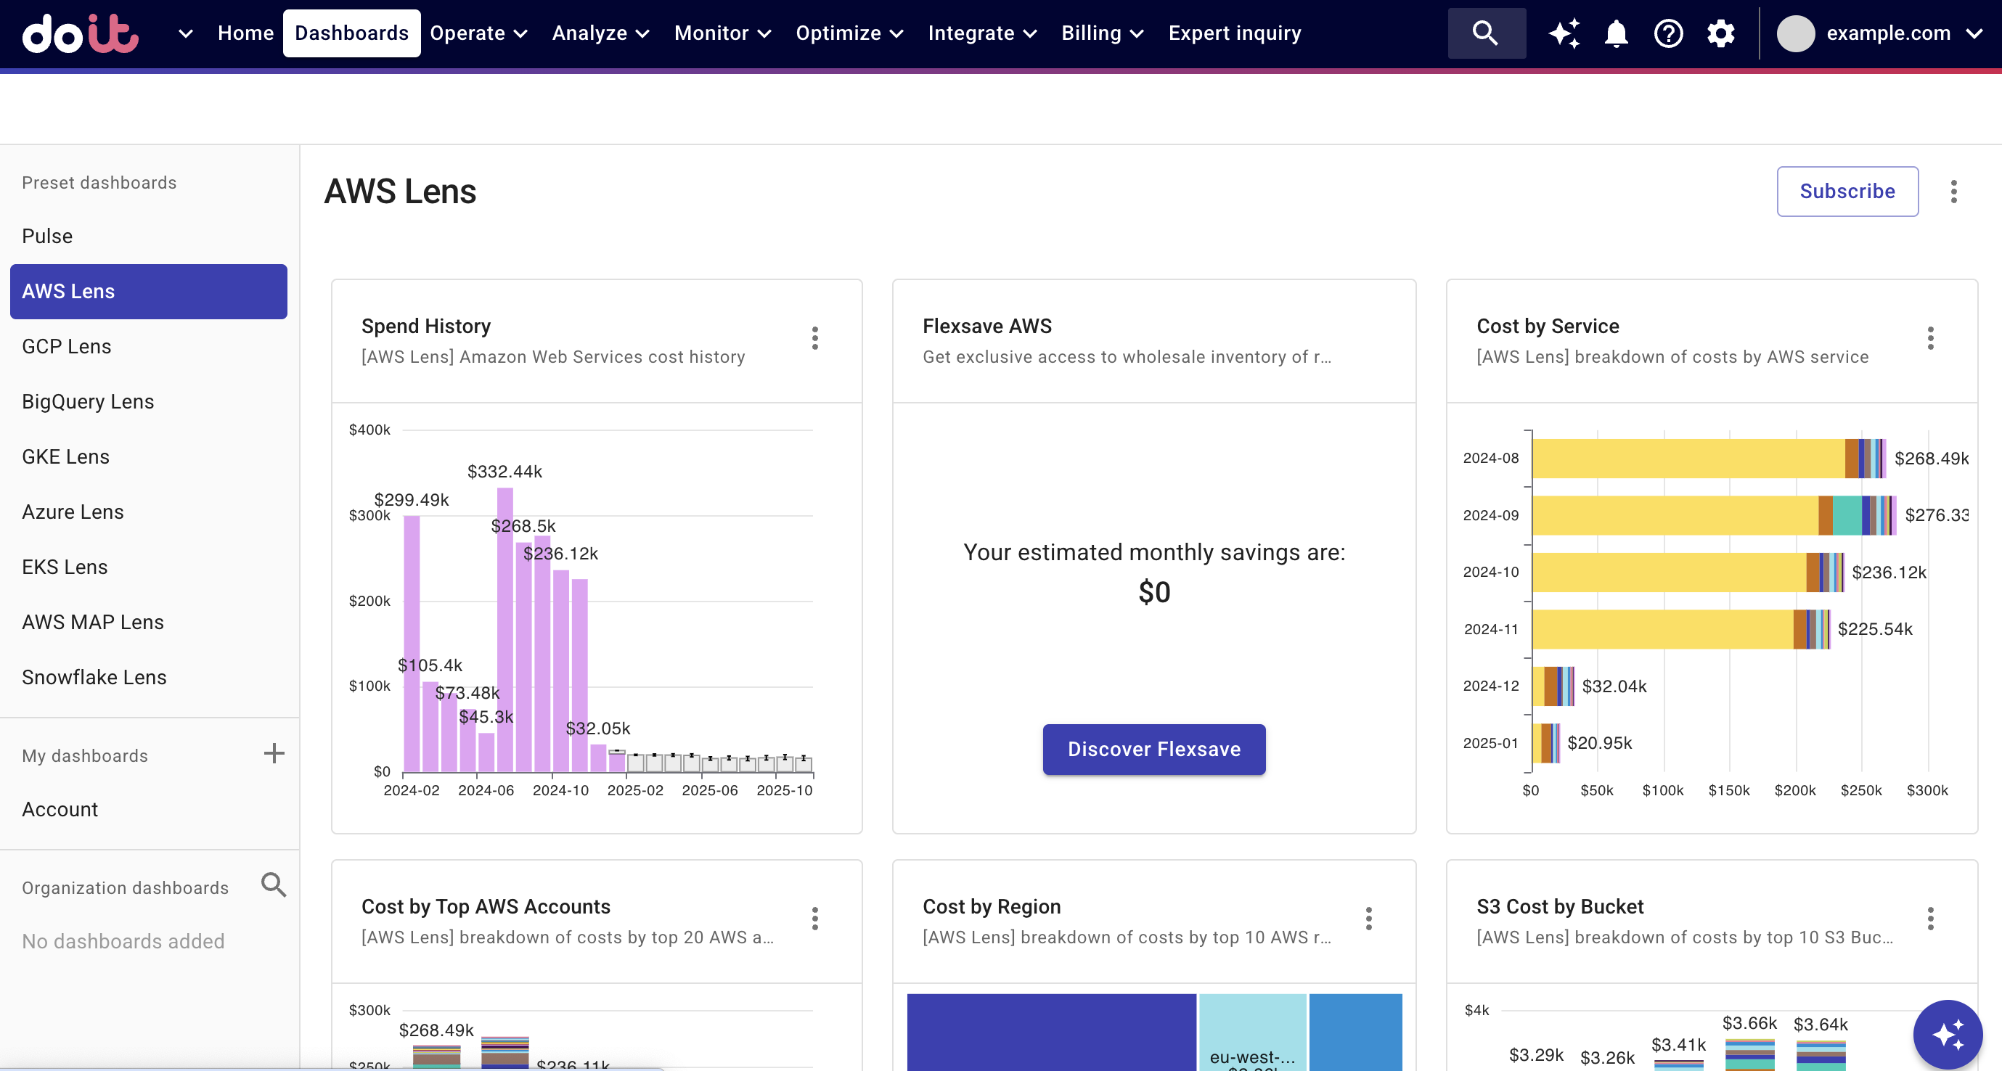Click the 'Organization dashboards' label
Viewport: 2002px width, 1071px height.
[x=125, y=887]
